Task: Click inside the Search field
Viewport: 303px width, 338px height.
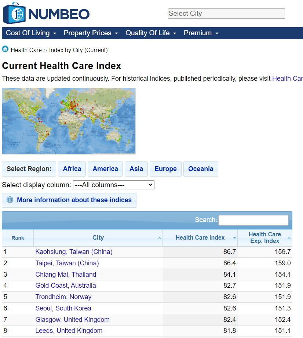Action: coord(253,220)
